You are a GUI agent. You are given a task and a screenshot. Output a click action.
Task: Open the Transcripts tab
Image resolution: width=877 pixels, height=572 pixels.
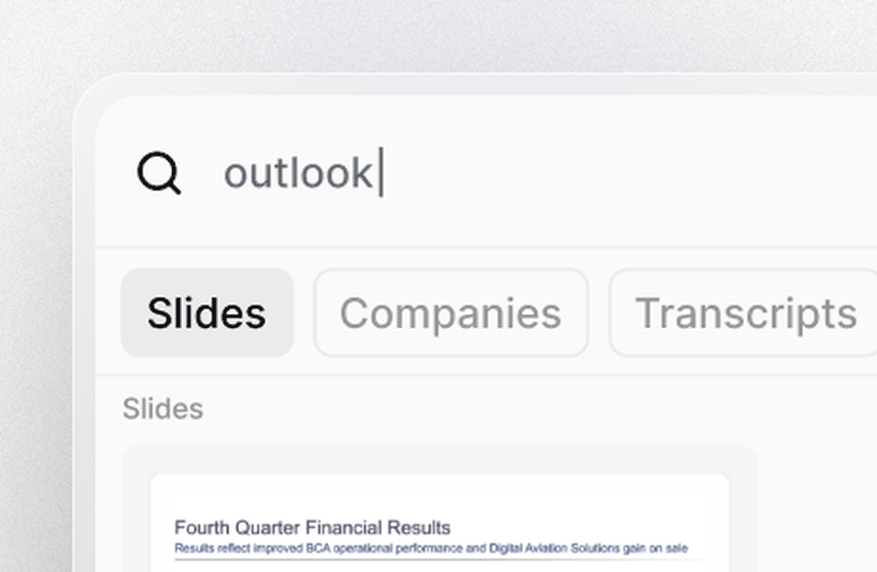point(745,313)
